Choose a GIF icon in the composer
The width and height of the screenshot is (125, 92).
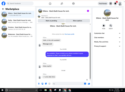49,84
